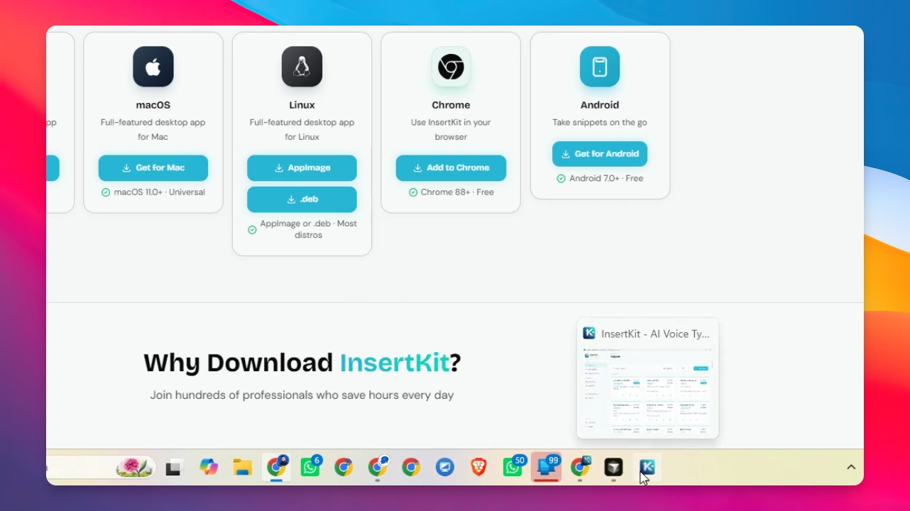Open File Explorer from the taskbar
Viewport: 910px width, 511px height.
243,467
